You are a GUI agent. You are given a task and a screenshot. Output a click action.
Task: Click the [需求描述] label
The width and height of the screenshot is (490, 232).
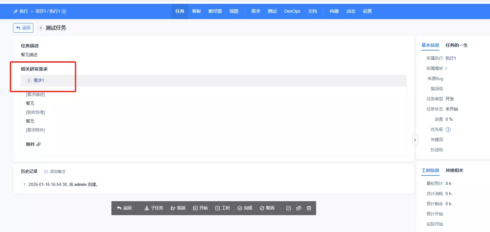36,95
